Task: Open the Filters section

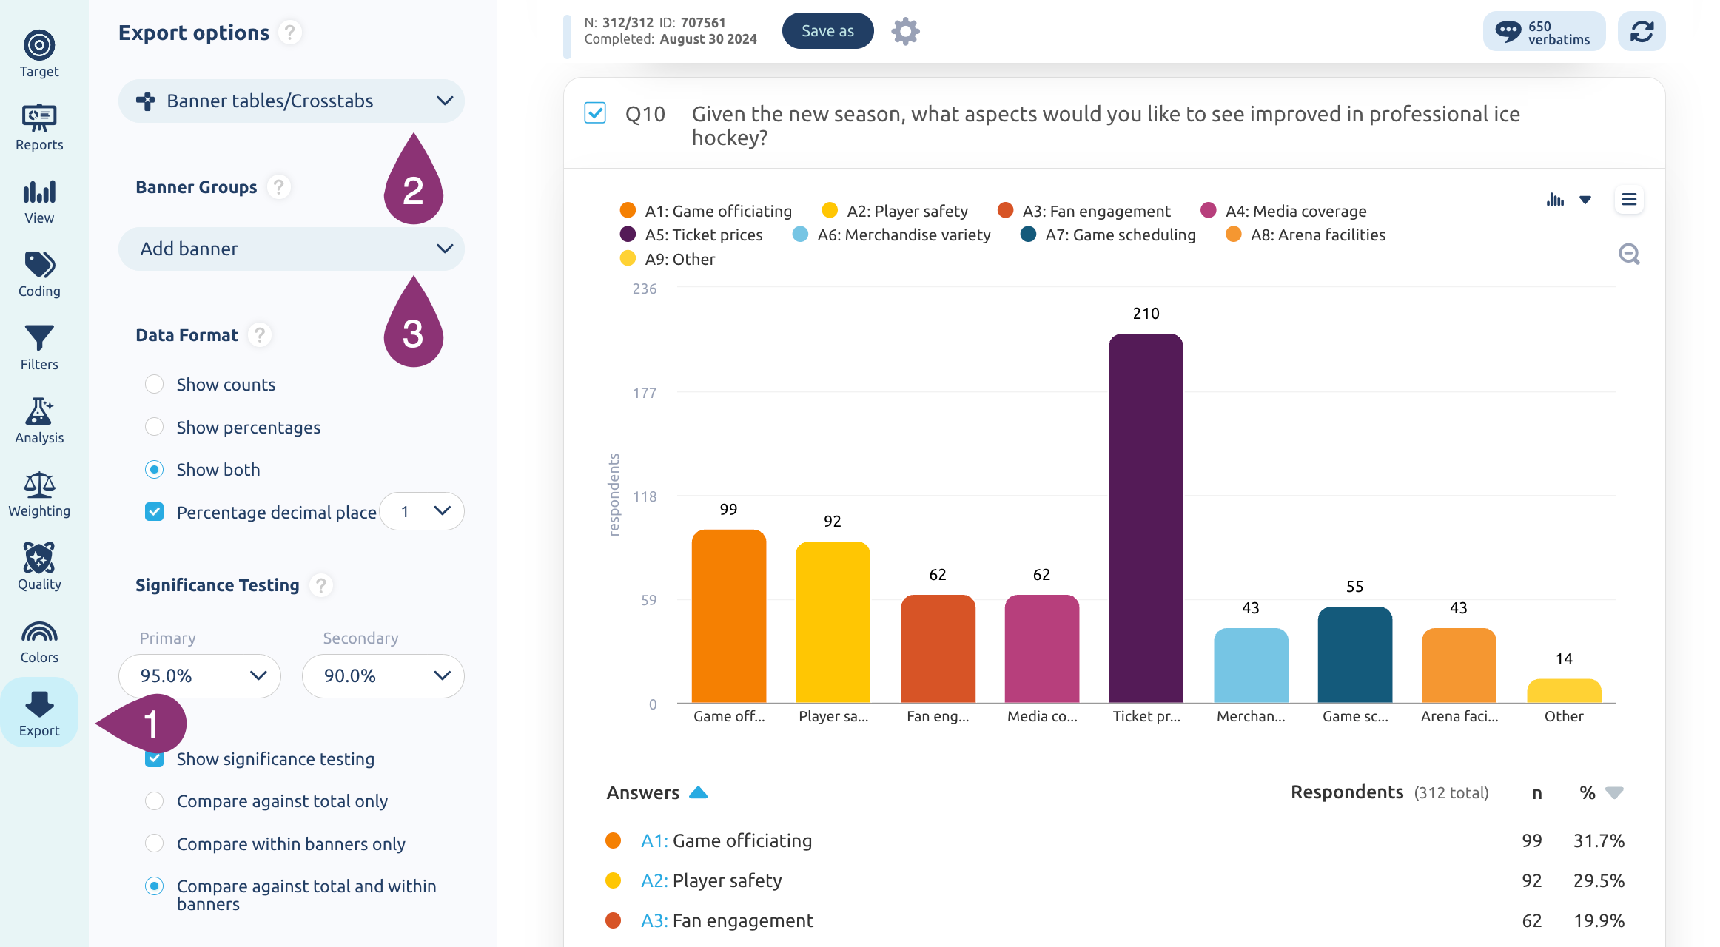Action: [39, 347]
